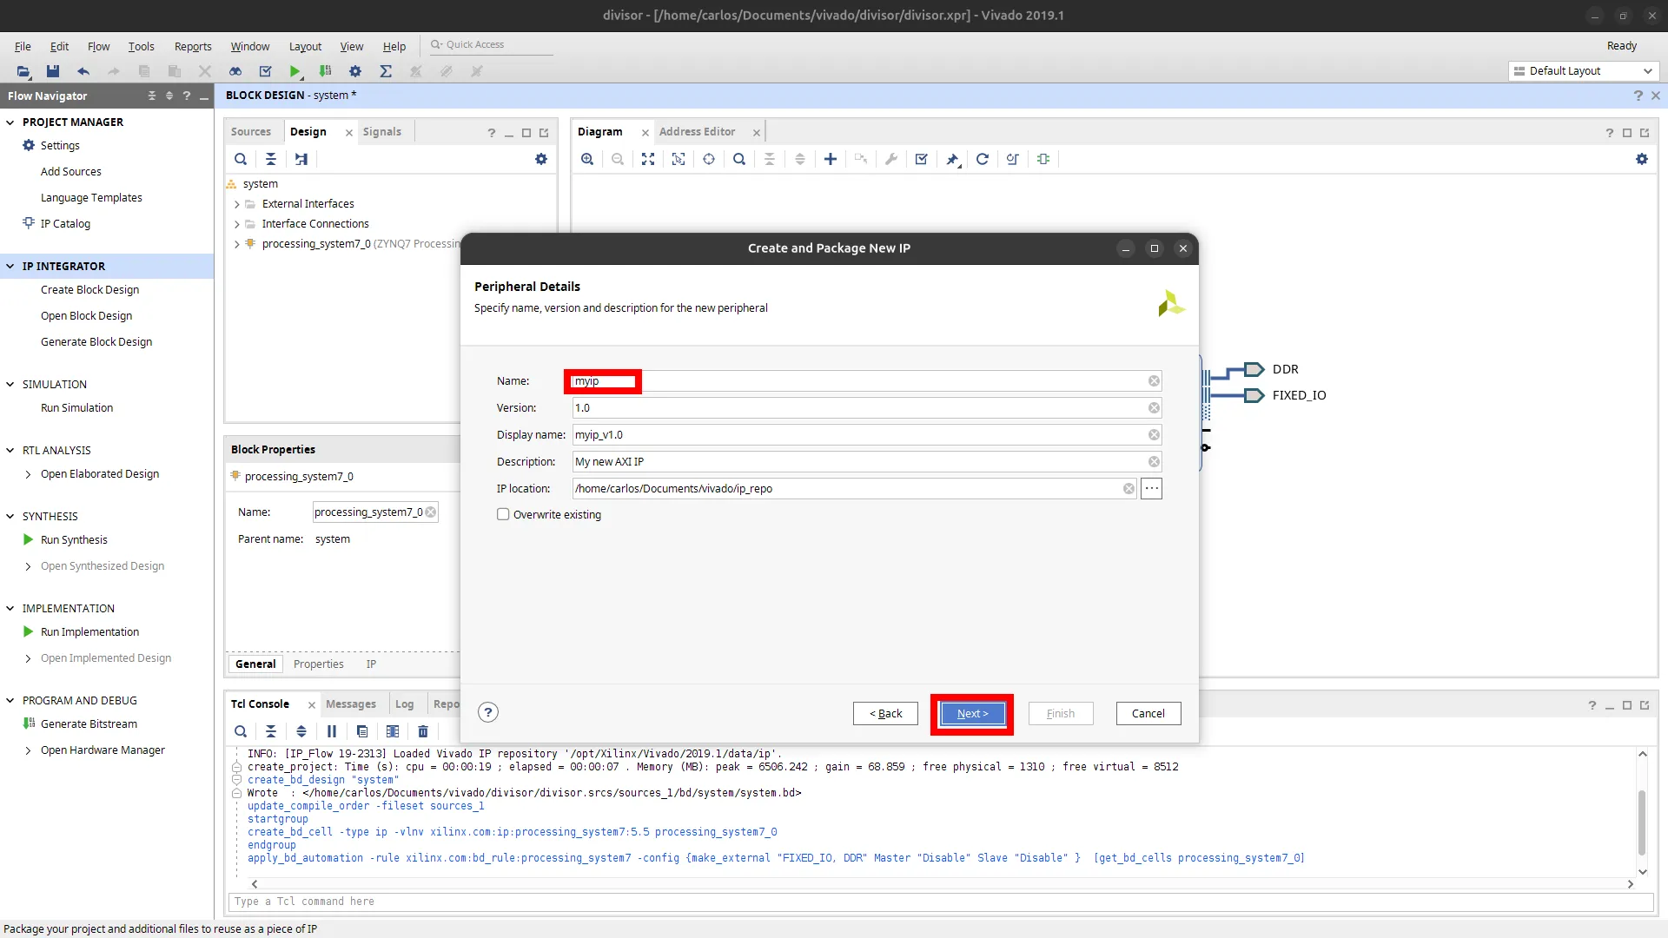Expand Interface Connections tree node

[x=236, y=224]
